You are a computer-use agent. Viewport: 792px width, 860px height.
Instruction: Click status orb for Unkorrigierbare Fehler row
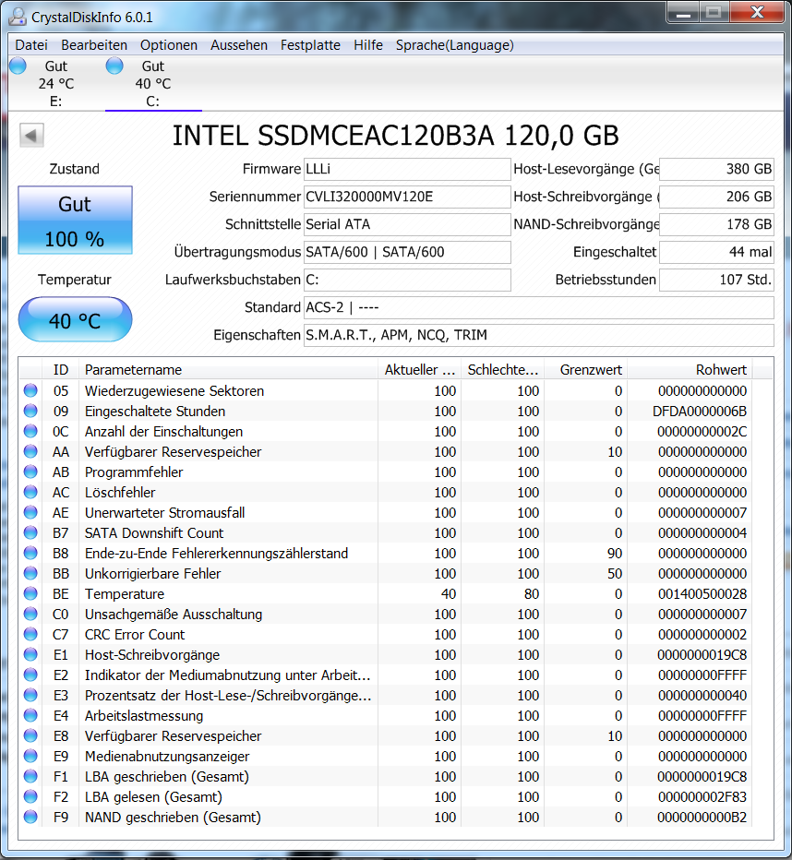tap(30, 573)
